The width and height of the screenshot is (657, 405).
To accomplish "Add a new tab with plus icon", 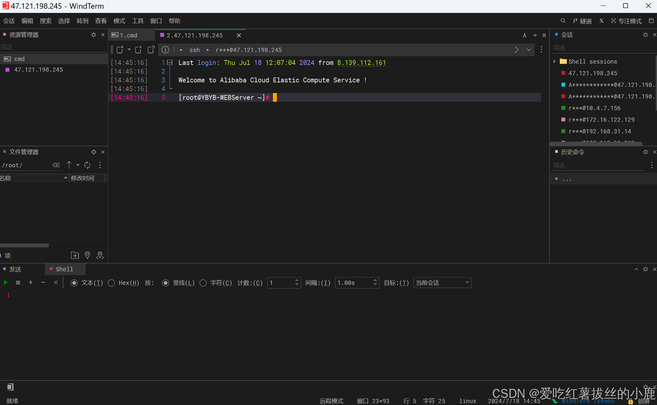I will pos(535,35).
